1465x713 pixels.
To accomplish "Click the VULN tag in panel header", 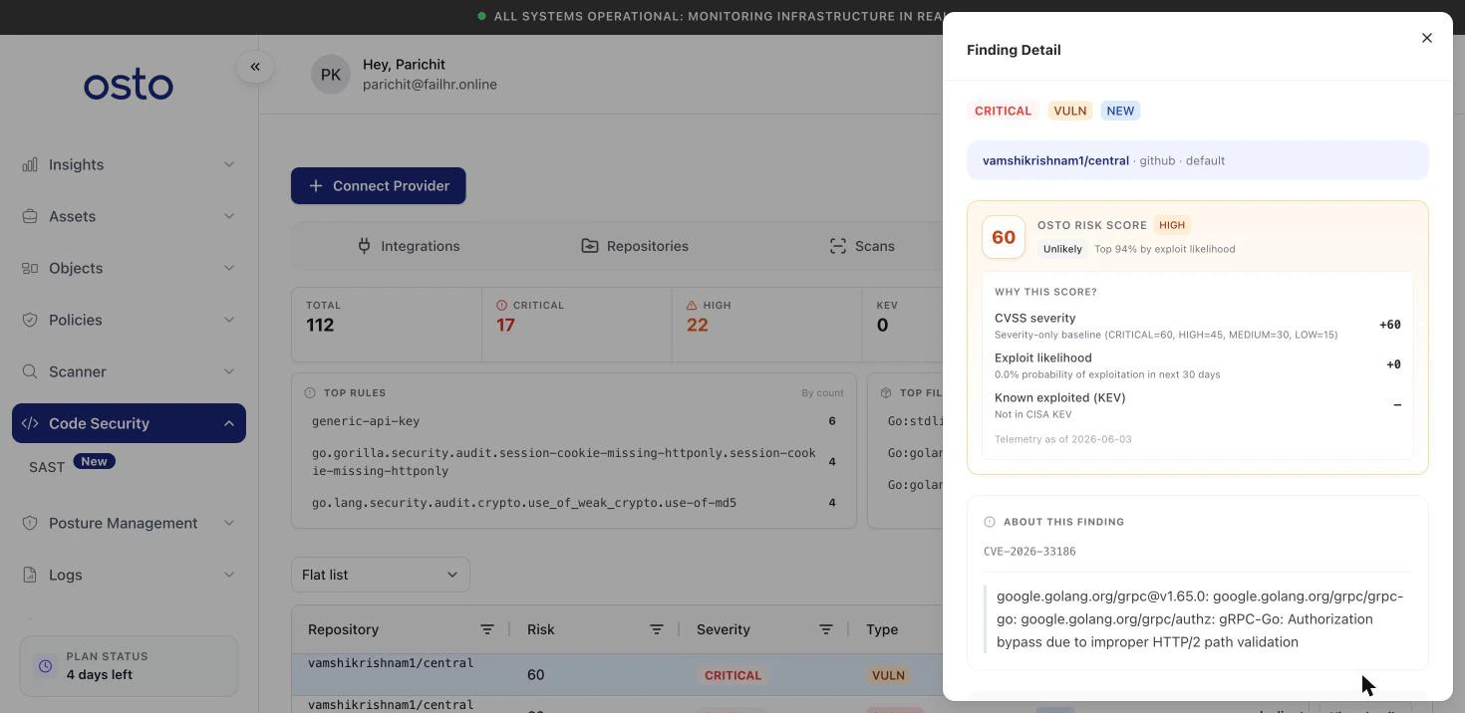I will [1070, 111].
